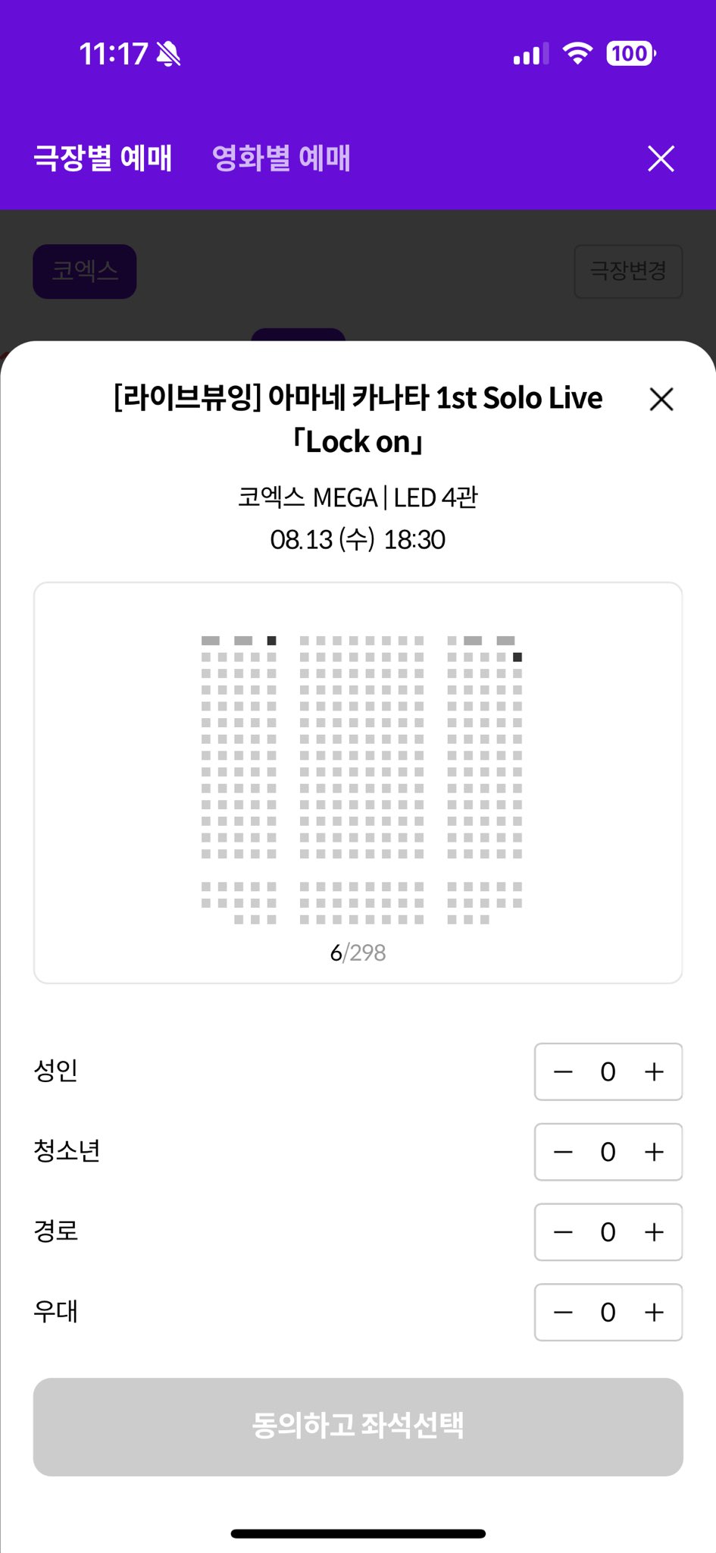Add one 우대 ticket with plus
Screen dimensions: 716x1553
pyautogui.click(x=654, y=1312)
